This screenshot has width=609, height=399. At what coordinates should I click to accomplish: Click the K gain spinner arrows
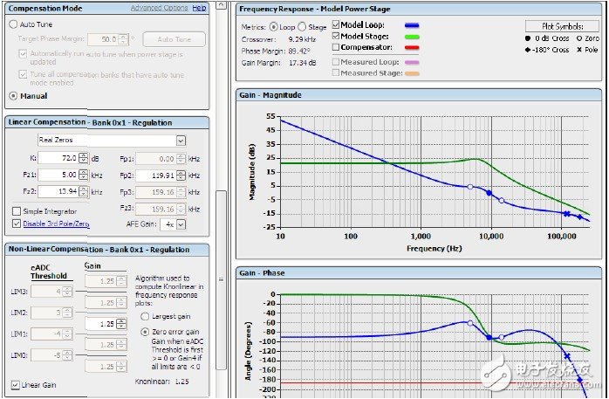[x=83, y=158]
